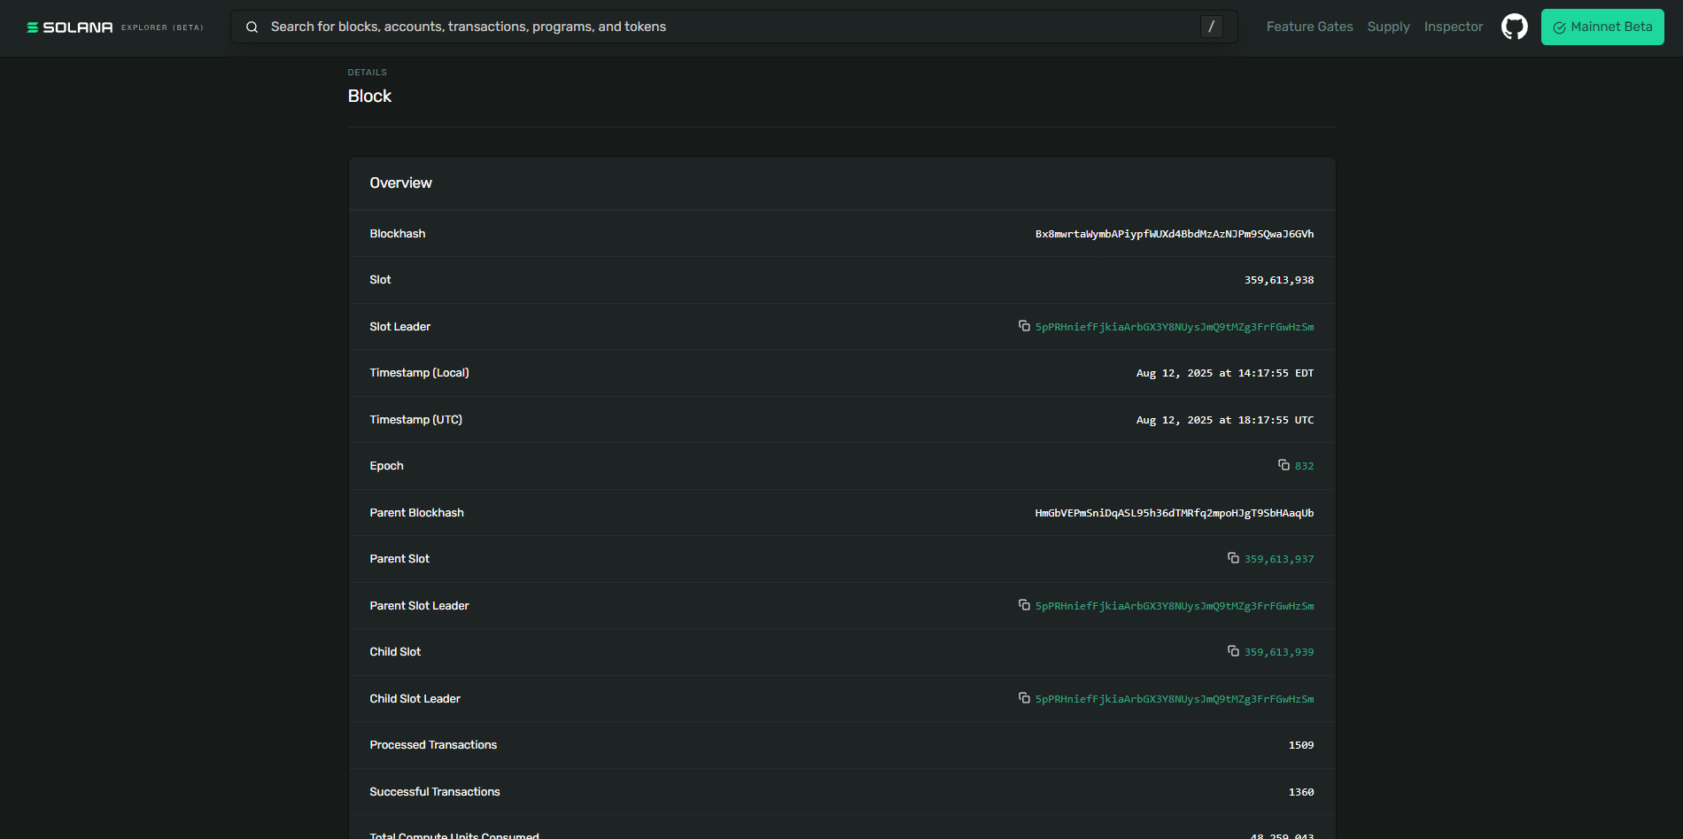The width and height of the screenshot is (1683, 839).
Task: Open the Feature Gates page
Action: pos(1309,27)
